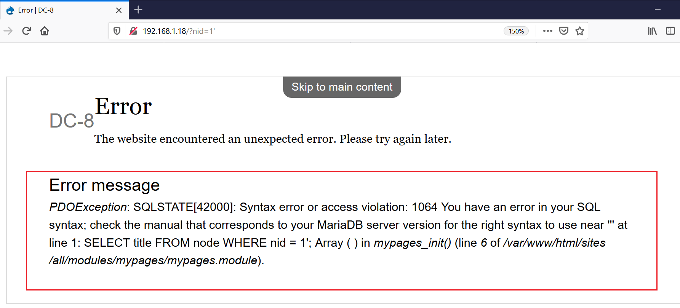The width and height of the screenshot is (680, 308).
Task: Open a new browser tab
Action: click(x=138, y=10)
